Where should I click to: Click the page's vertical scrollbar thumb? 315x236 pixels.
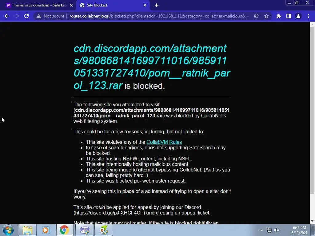pos(312,110)
